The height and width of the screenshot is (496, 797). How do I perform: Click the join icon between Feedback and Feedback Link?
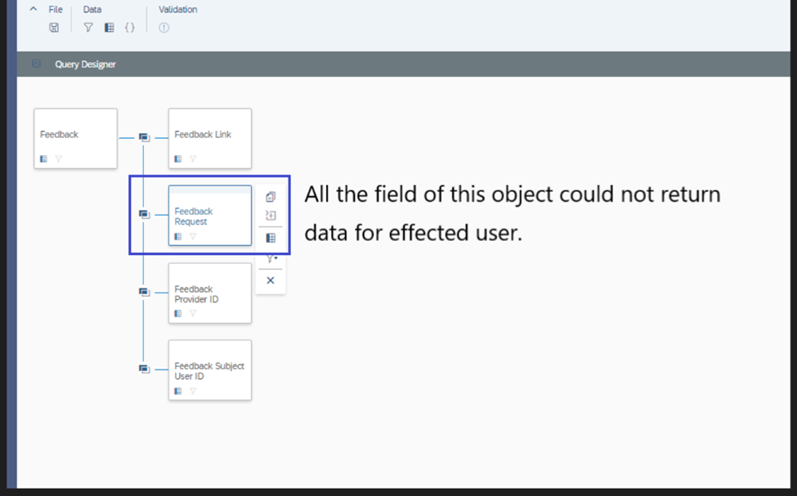click(x=145, y=138)
